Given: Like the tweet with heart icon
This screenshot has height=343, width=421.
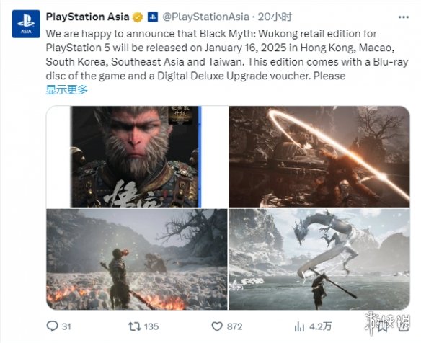Looking at the screenshot, I should pos(217,326).
